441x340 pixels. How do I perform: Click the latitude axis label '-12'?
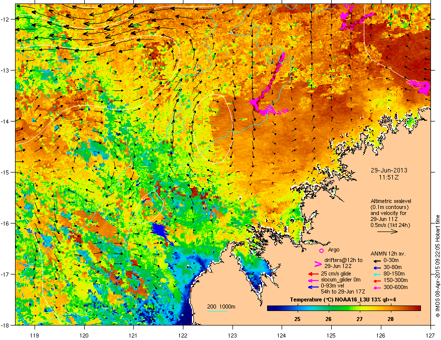coord(5,19)
